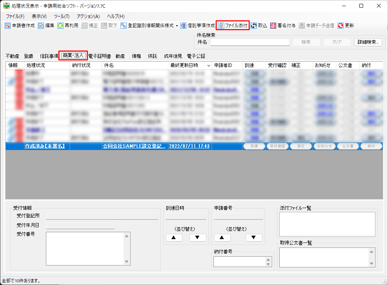Select the 合同会社SAMPLE設立登記 row

pyautogui.click(x=134, y=146)
